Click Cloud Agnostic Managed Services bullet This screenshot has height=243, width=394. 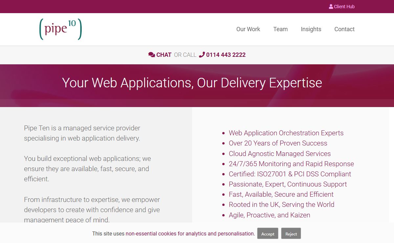click(280, 154)
